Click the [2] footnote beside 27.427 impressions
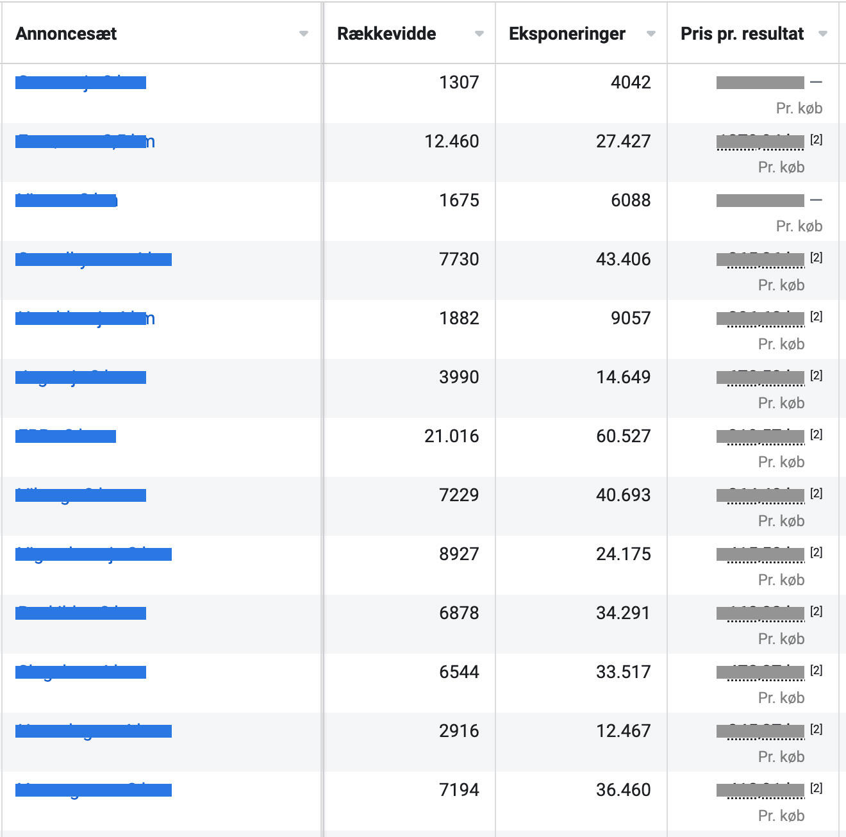The width and height of the screenshot is (846, 837). 816,140
